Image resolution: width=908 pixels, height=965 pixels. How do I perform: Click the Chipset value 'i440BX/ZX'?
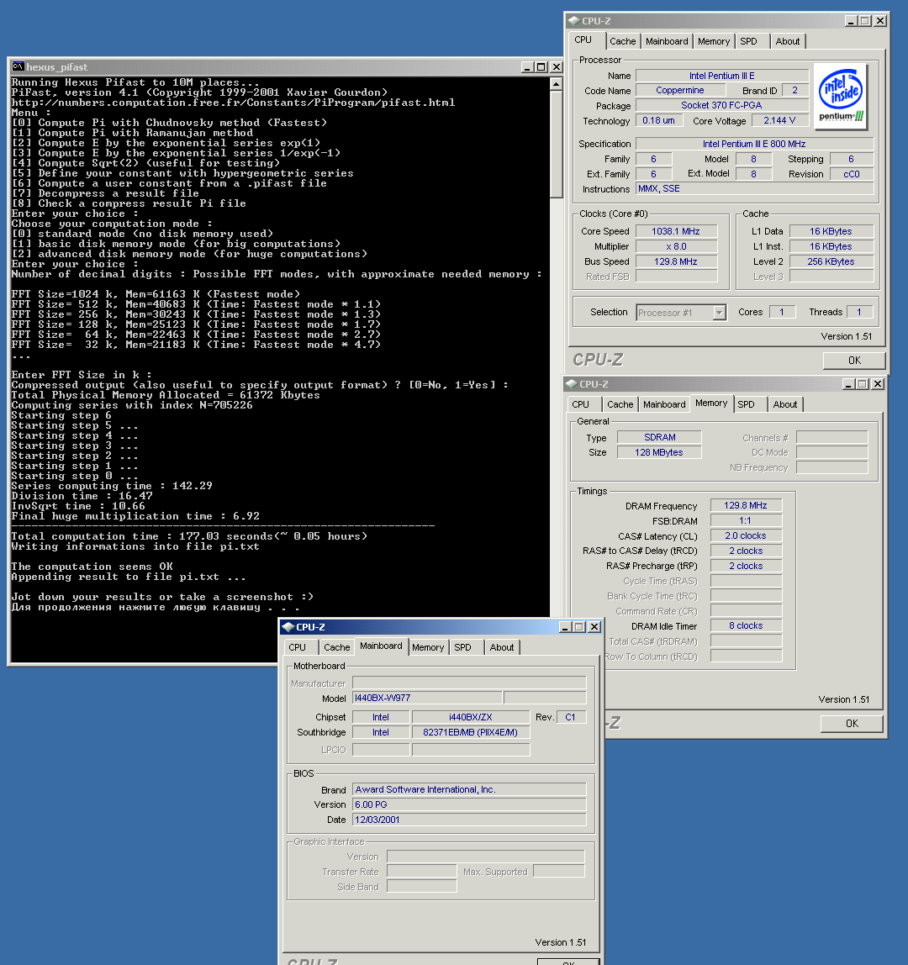tap(470, 717)
